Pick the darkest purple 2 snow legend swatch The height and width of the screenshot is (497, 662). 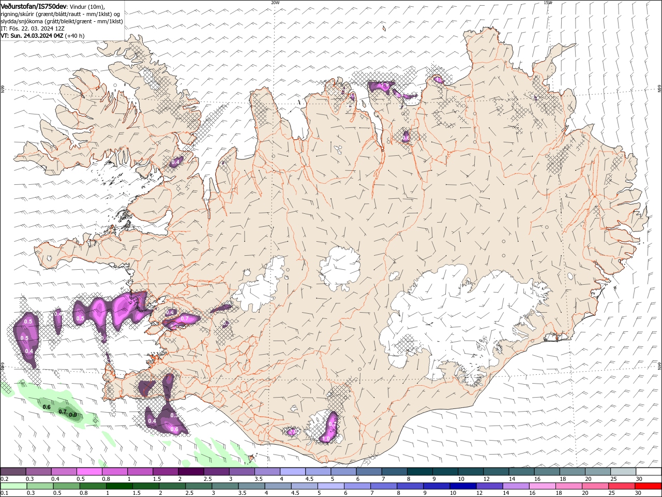[191, 472]
